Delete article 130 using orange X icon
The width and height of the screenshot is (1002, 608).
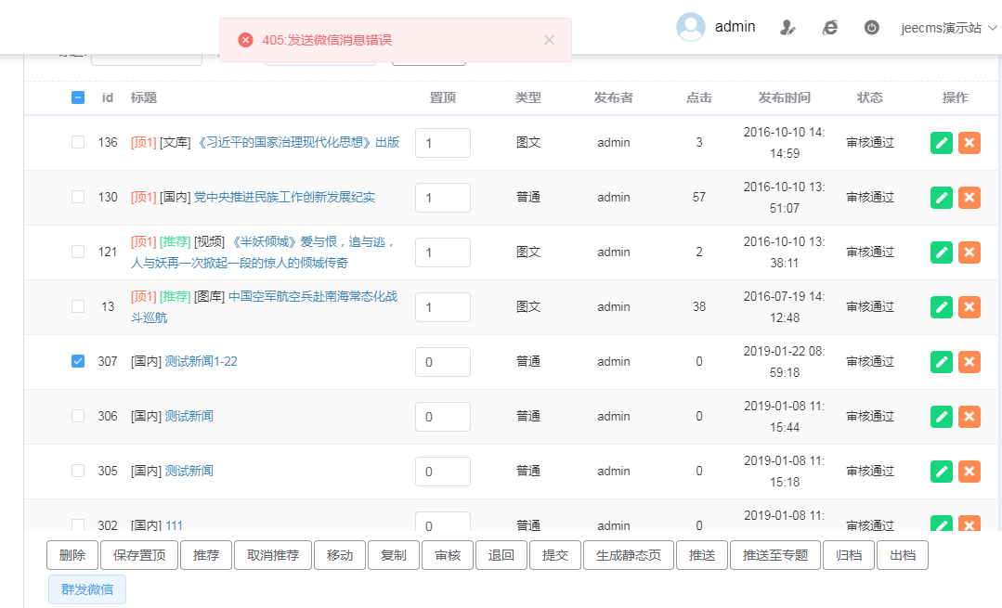point(969,197)
